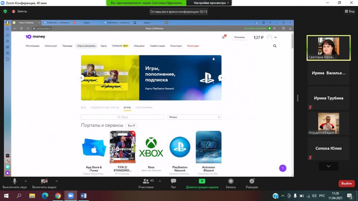Turn on the camera (Включить видео)
This screenshot has height=201, width=358.
(x=44, y=182)
